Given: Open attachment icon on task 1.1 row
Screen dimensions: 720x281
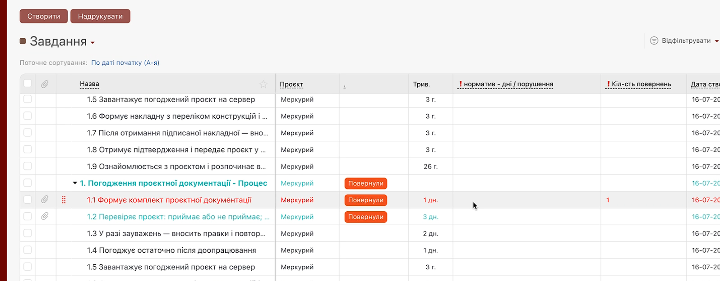Looking at the screenshot, I should 45,200.
